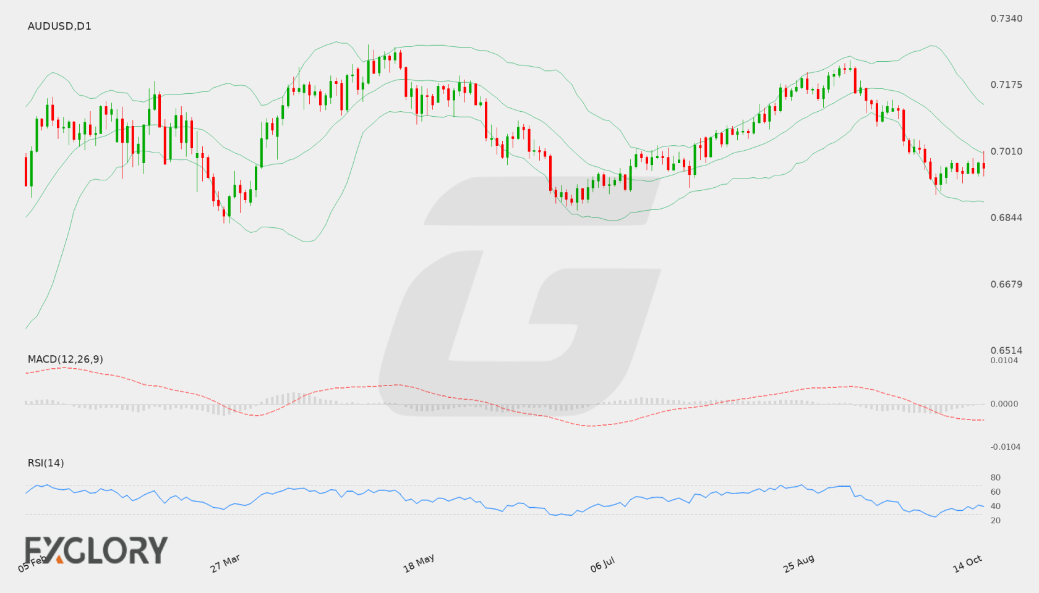This screenshot has height=593, width=1039.
Task: Click the 25 Aug date label
Action: point(798,563)
